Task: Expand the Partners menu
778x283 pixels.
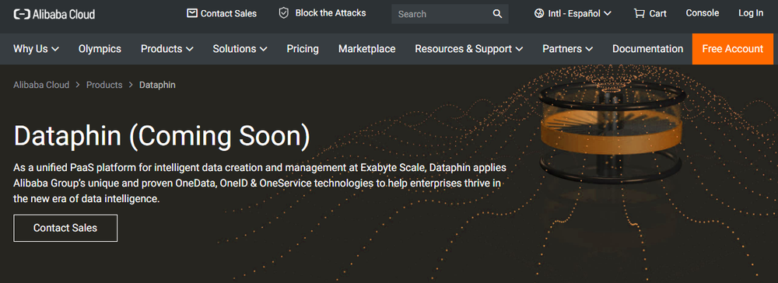Action: coord(568,48)
